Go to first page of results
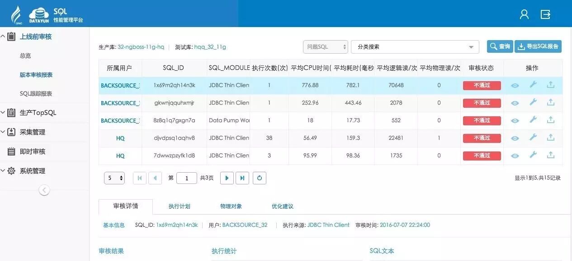Image resolution: width=572 pixels, height=261 pixels. tap(139, 178)
